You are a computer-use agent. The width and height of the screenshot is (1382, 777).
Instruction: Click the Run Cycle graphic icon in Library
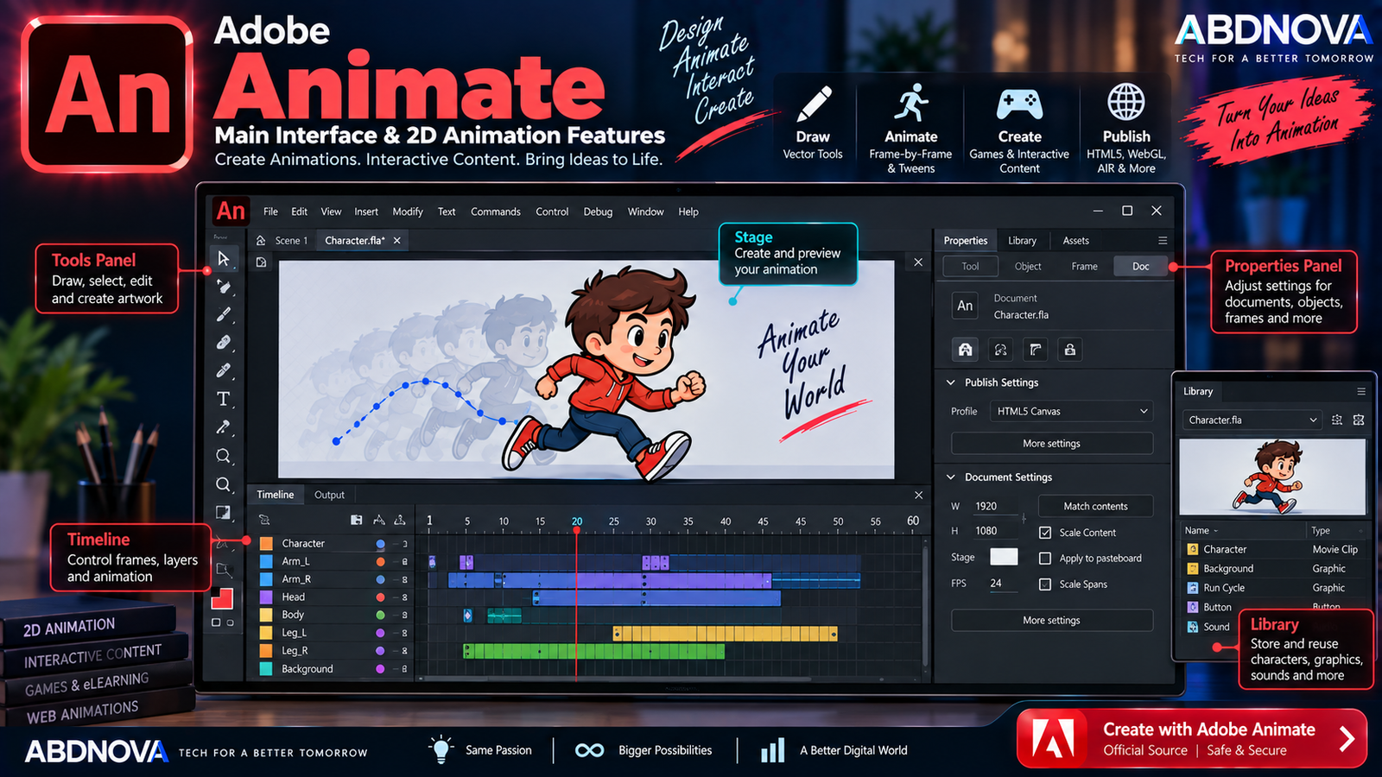point(1193,588)
